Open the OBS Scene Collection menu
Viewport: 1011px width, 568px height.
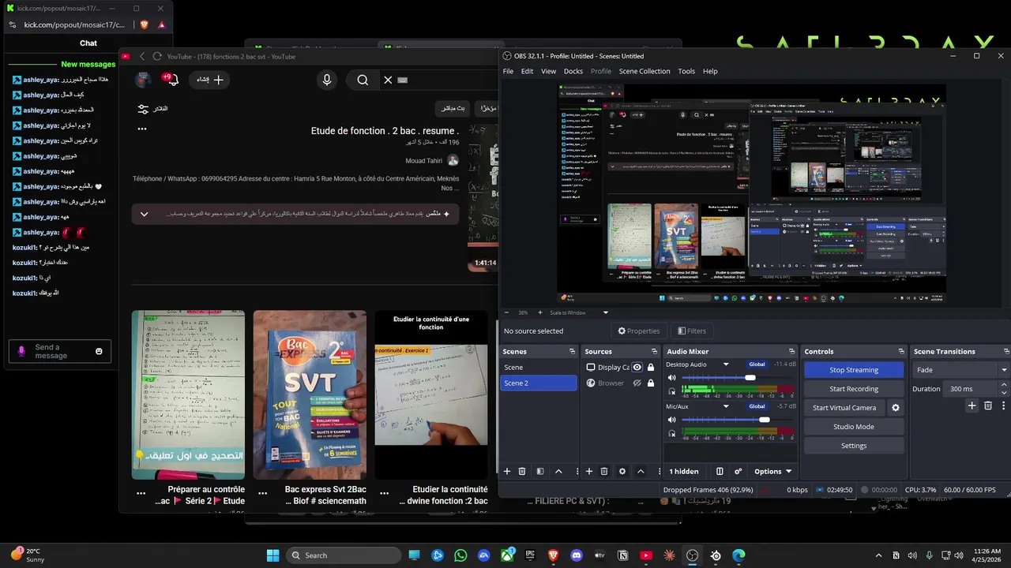645,71
